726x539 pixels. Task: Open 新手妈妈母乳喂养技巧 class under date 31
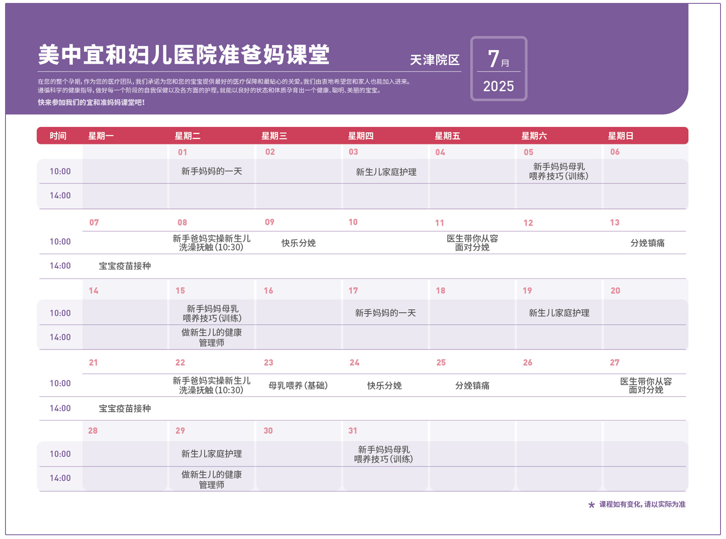(384, 454)
